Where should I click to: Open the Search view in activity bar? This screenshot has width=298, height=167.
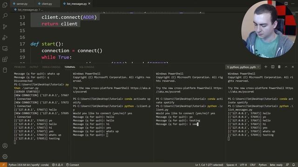point(5,15)
